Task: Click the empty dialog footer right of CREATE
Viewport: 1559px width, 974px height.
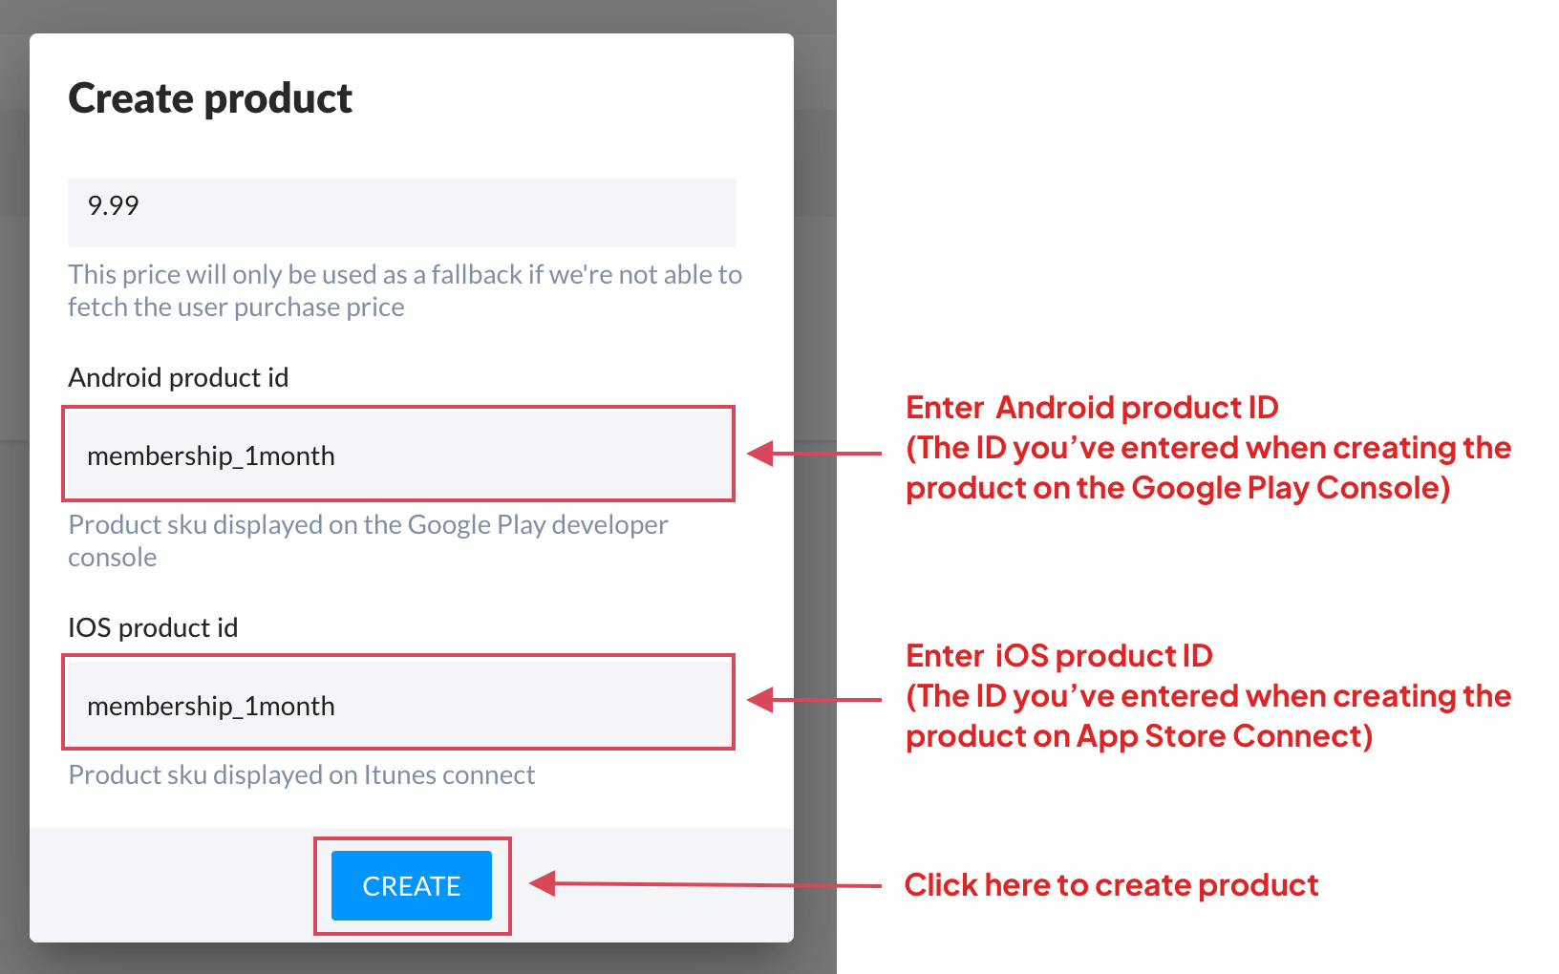Action: [650, 886]
